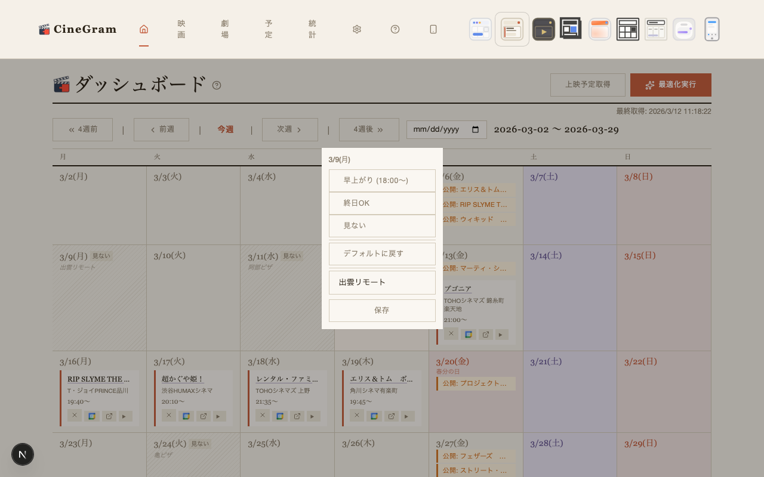Click the 保存 button in popup
This screenshot has width=764, height=477.
(382, 311)
